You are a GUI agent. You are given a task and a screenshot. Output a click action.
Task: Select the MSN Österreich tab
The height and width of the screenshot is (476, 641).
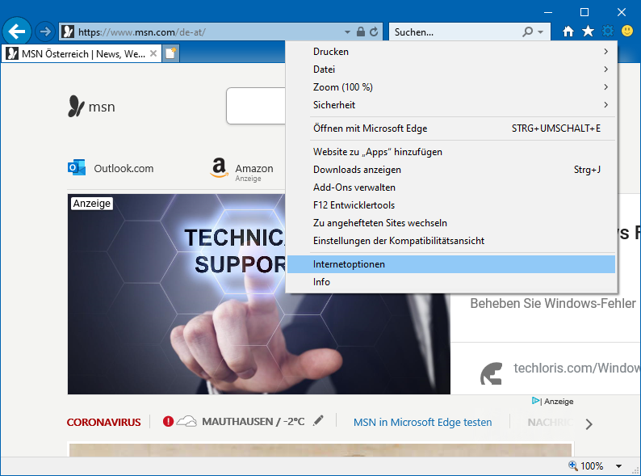point(81,53)
